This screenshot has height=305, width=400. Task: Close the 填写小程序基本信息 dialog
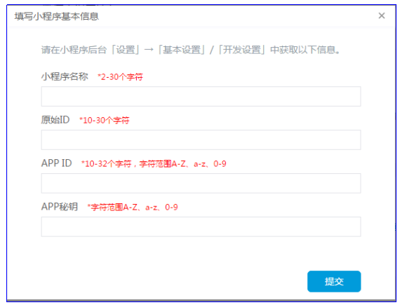click(x=381, y=16)
